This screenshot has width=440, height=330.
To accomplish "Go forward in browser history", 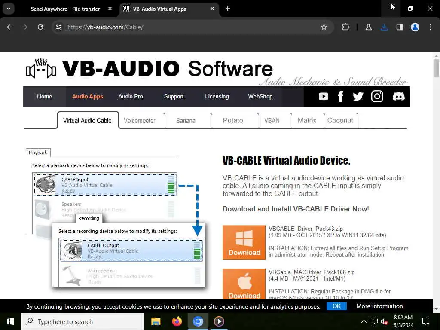I will point(24,27).
